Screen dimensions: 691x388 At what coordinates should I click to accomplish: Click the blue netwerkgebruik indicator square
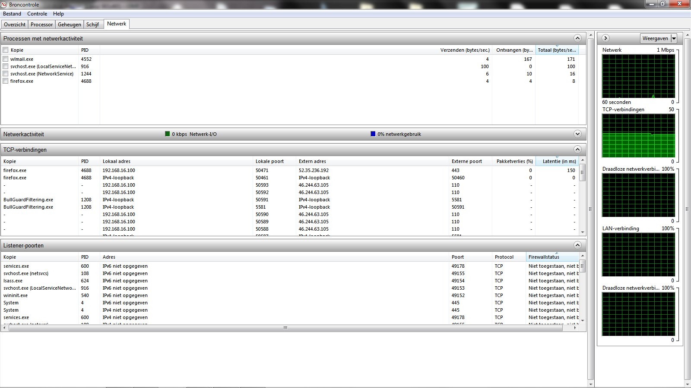coord(373,134)
